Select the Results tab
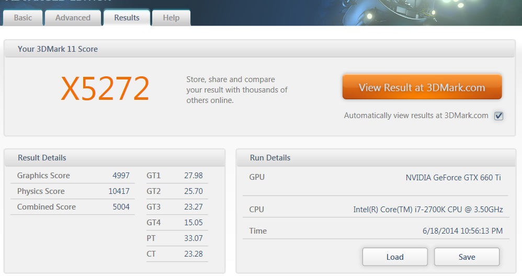522x277 pixels. (x=127, y=18)
